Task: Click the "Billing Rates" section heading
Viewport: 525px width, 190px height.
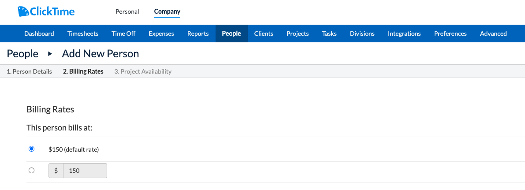Action: (50, 110)
